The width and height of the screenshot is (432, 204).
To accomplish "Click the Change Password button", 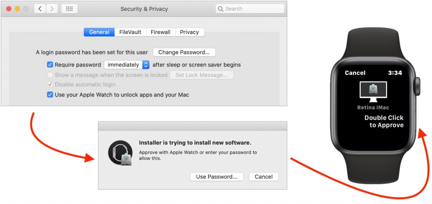I will (x=184, y=52).
